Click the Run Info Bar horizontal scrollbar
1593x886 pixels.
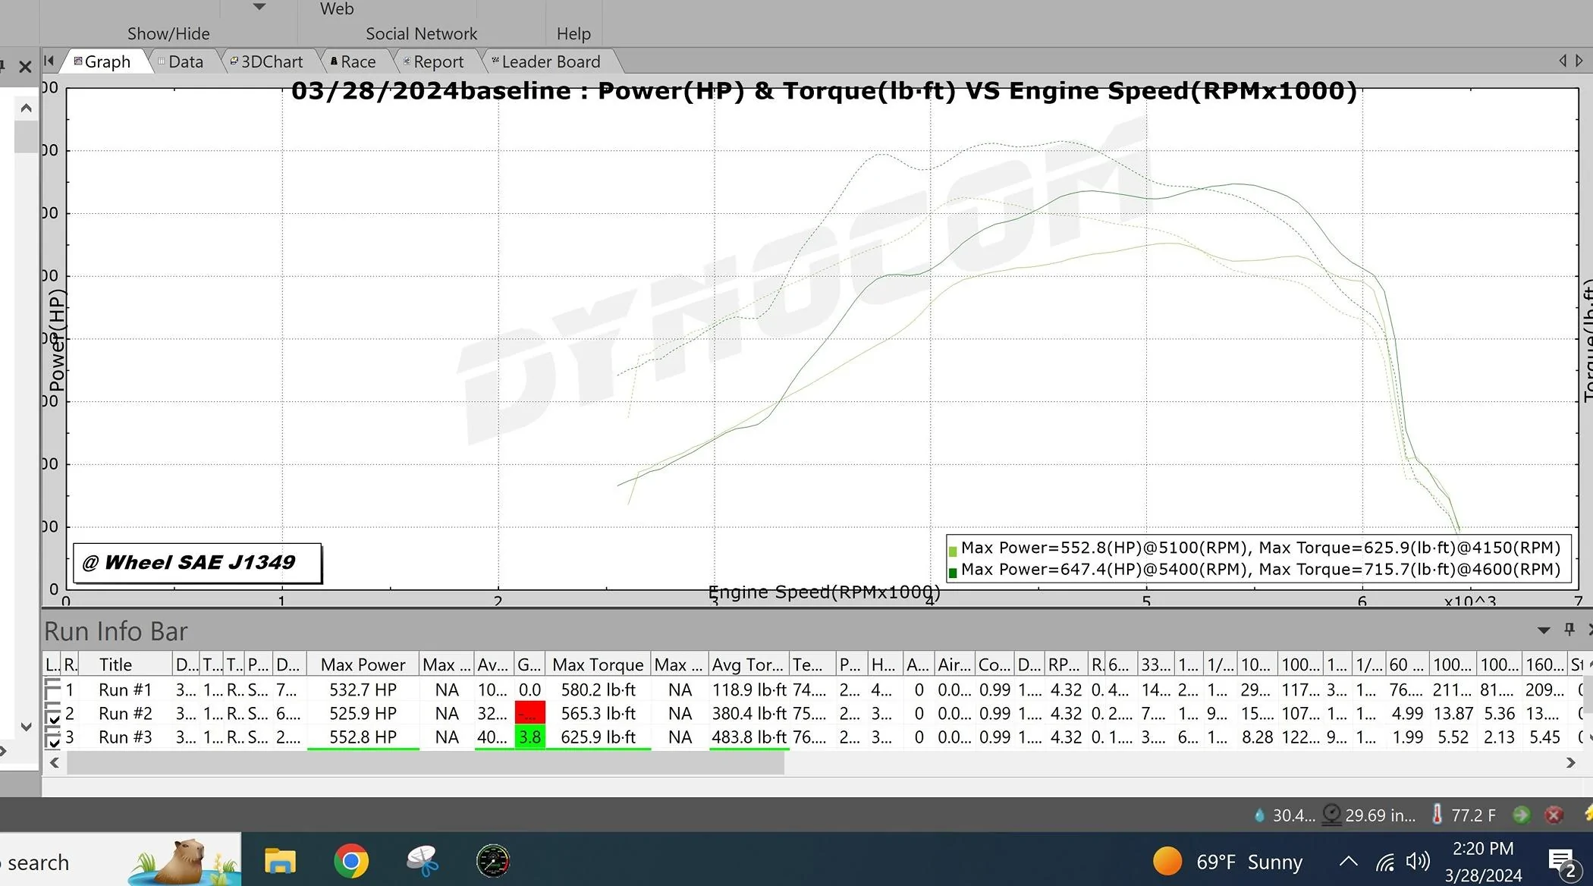click(x=425, y=763)
